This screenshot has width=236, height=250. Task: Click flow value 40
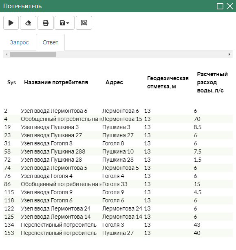197,233
